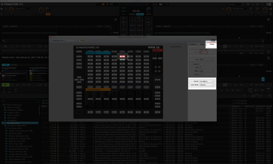Open the Type dropdown set to Note
Screen dimensions: 273x164
(x=207, y=59)
